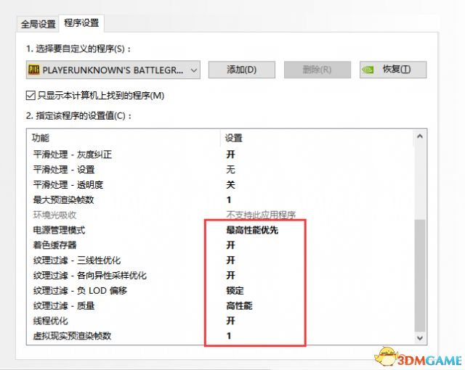
Task: Select the 虚拟现实预渲染帧数 row
Action: pos(219,336)
